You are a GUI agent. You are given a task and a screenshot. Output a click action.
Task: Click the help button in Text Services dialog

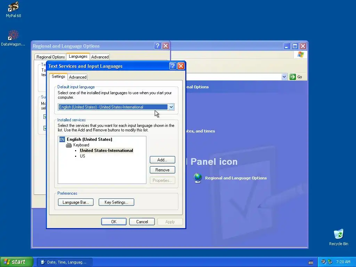click(x=173, y=66)
